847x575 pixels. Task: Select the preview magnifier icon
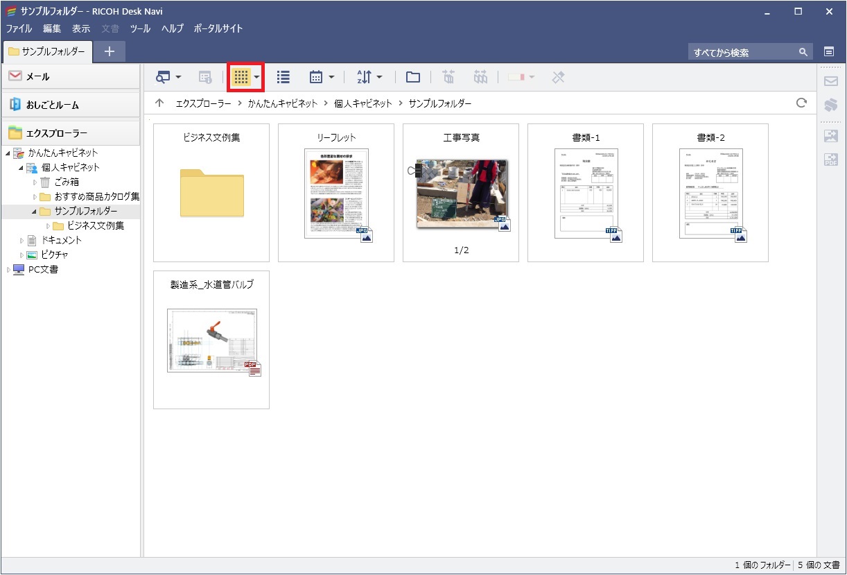tap(163, 76)
